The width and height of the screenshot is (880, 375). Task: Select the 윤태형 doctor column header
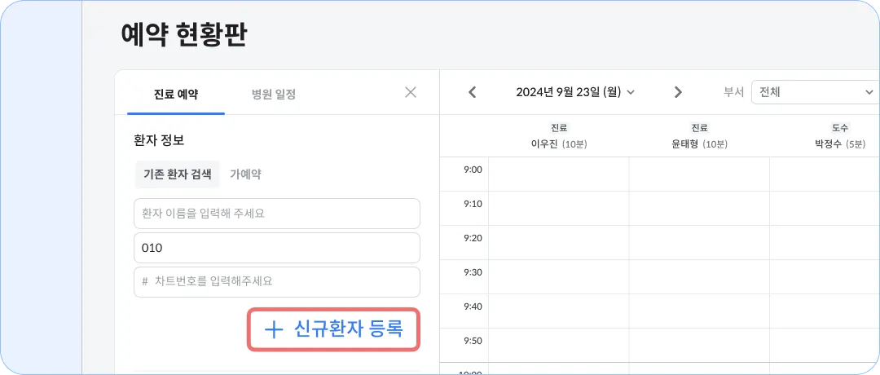point(698,137)
